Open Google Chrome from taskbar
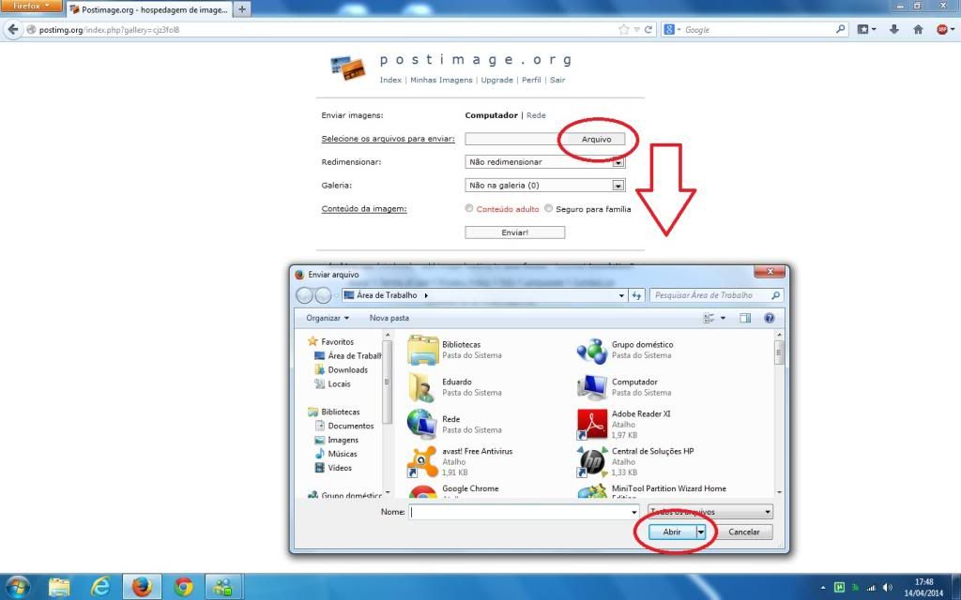This screenshot has width=961, height=600. pos(183,587)
